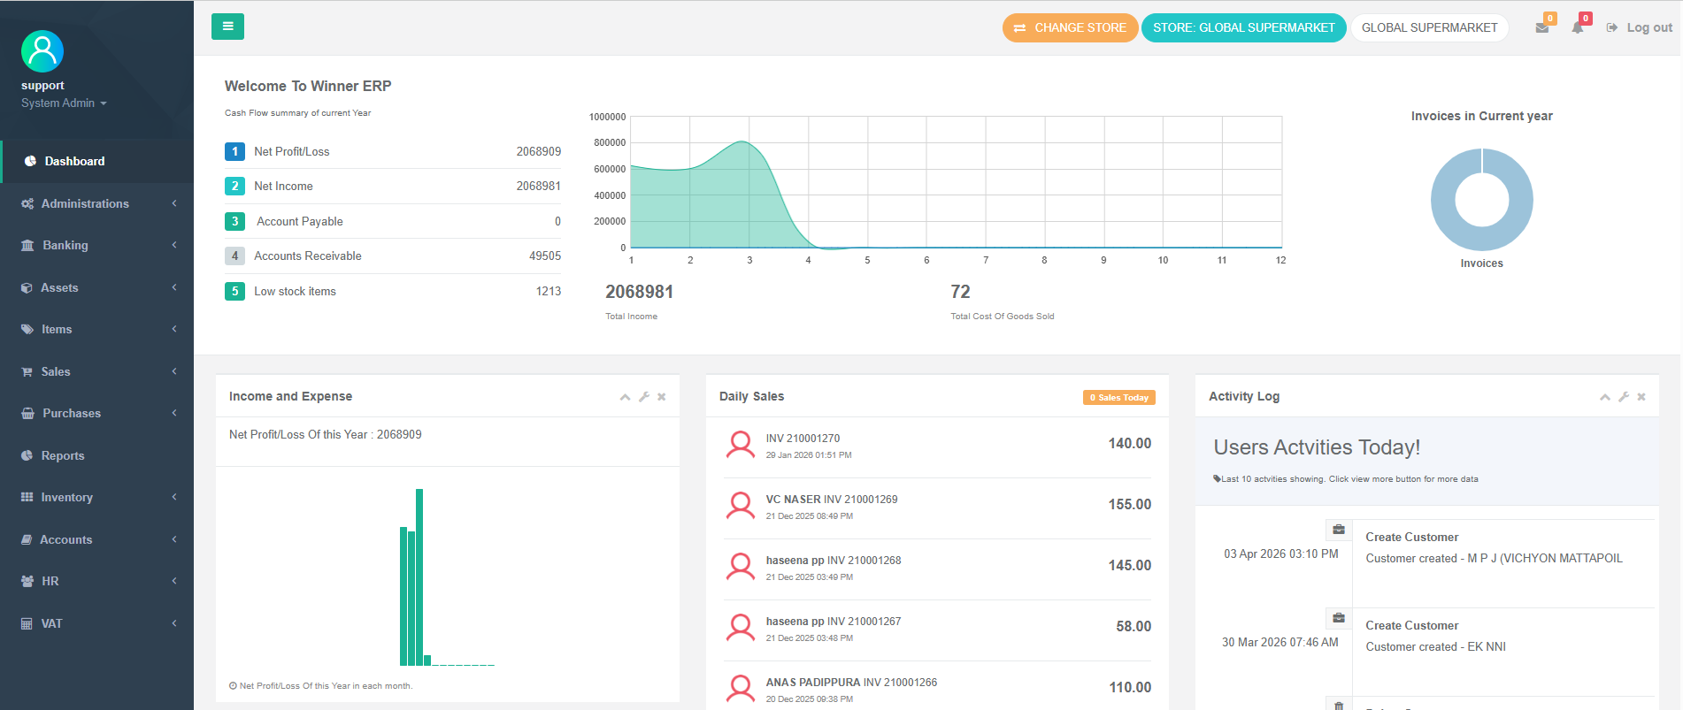Open the notifications bell icon
The image size is (1683, 710).
[1577, 28]
